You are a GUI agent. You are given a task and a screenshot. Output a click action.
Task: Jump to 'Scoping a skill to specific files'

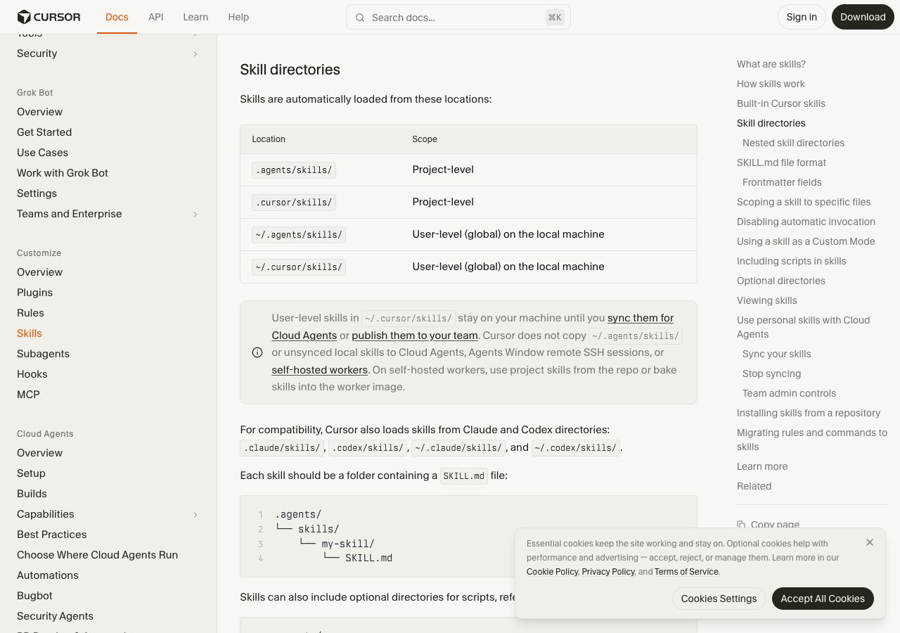coord(804,202)
